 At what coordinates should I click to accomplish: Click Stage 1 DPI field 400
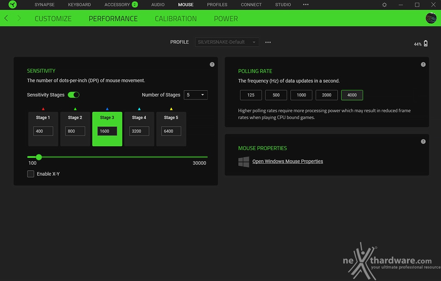(x=43, y=131)
